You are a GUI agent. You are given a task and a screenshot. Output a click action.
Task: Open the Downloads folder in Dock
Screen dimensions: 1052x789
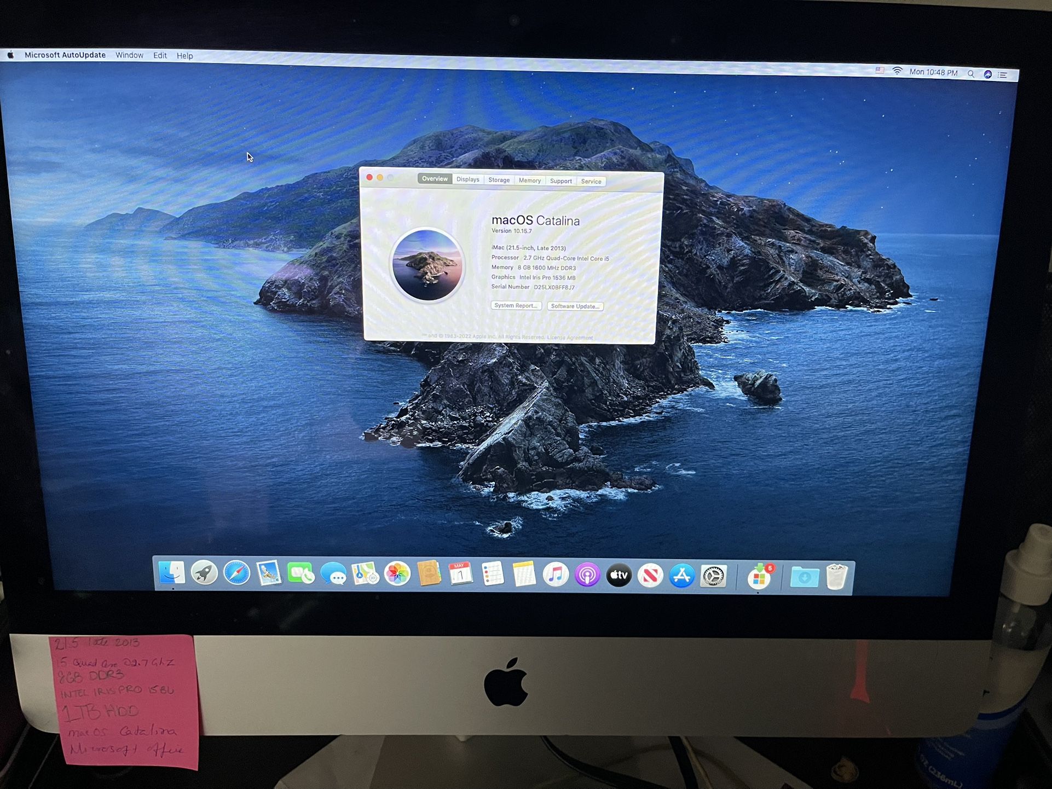[x=804, y=577]
